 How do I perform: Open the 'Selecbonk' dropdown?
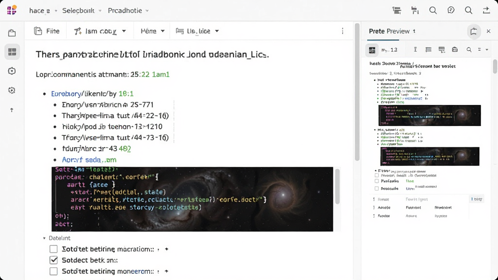pos(82,11)
